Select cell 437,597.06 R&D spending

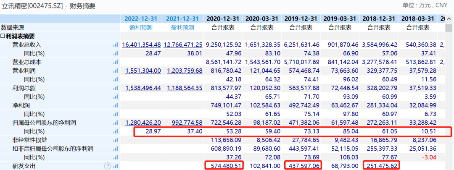[305, 166]
